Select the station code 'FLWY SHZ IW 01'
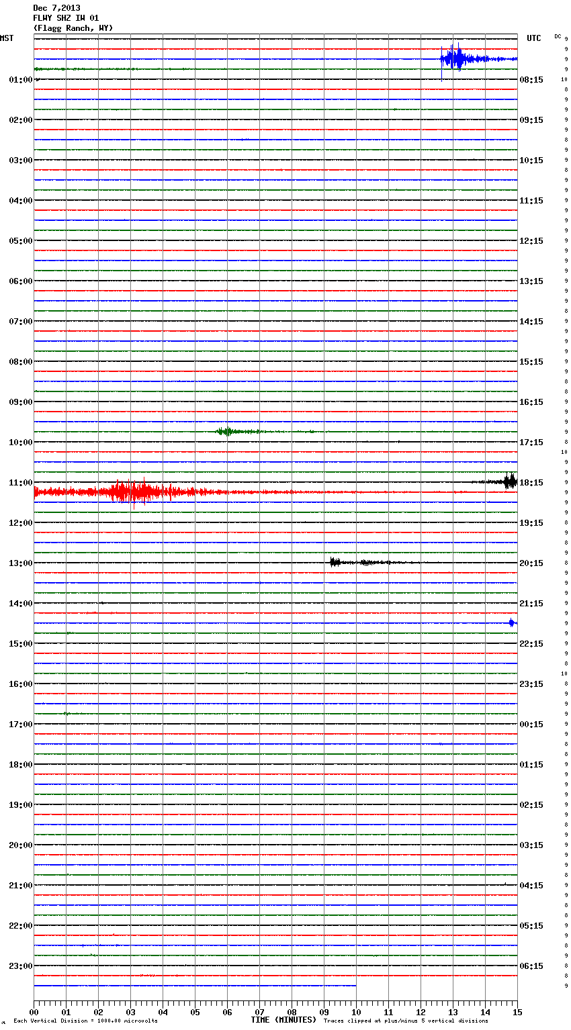 66,18
